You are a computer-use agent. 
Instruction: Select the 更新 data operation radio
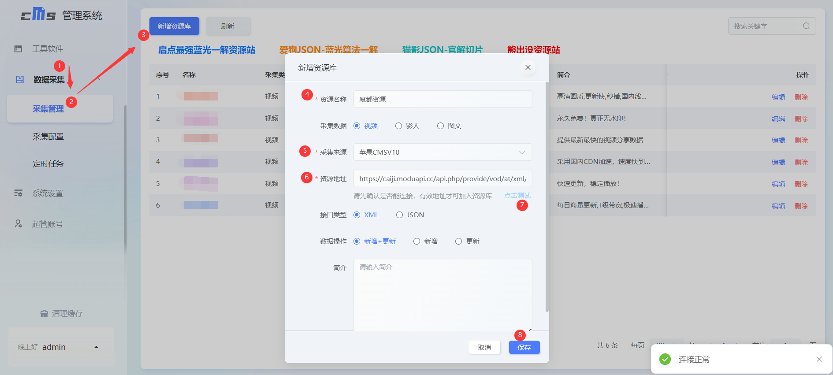tap(459, 241)
